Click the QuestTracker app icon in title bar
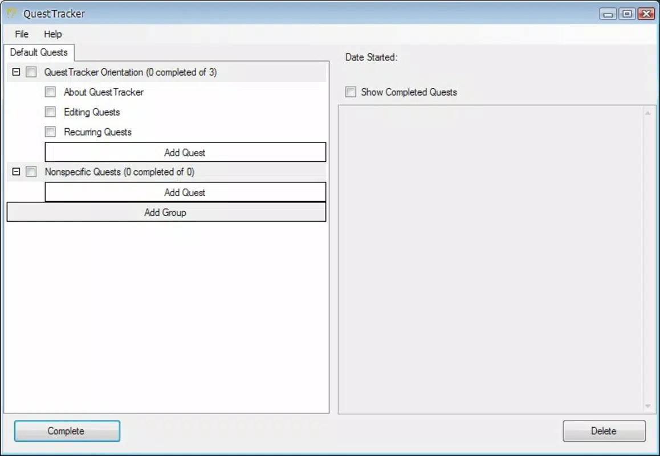 click(11, 14)
